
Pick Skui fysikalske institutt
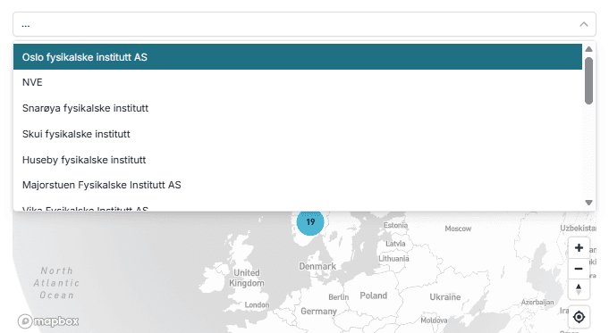(x=298, y=134)
